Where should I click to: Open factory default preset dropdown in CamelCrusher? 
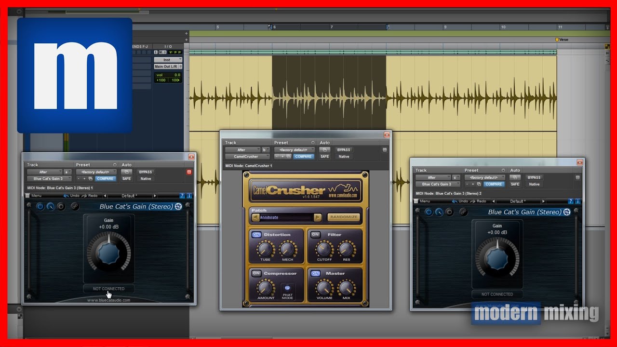[295, 150]
